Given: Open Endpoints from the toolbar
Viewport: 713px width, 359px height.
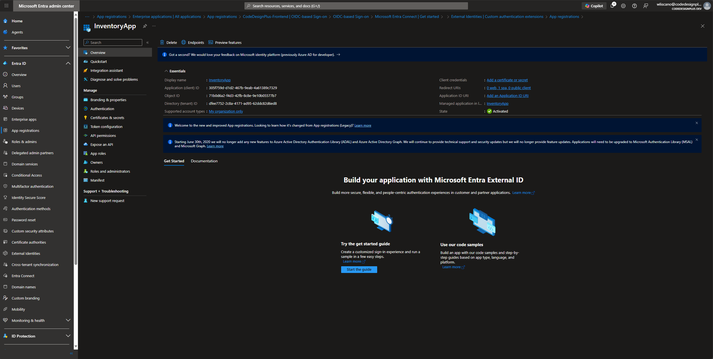Looking at the screenshot, I should [x=193, y=42].
